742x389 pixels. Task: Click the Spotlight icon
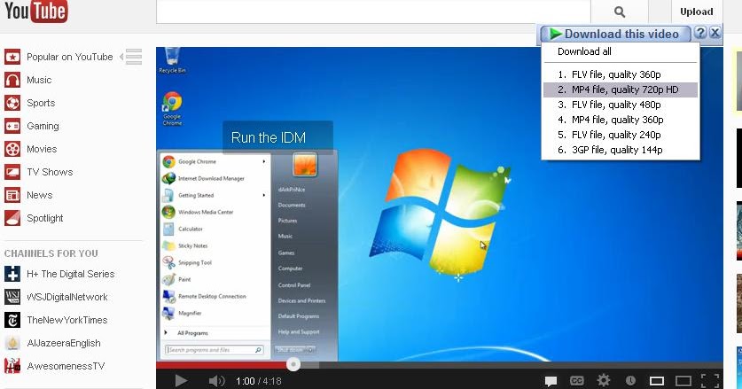(x=12, y=218)
